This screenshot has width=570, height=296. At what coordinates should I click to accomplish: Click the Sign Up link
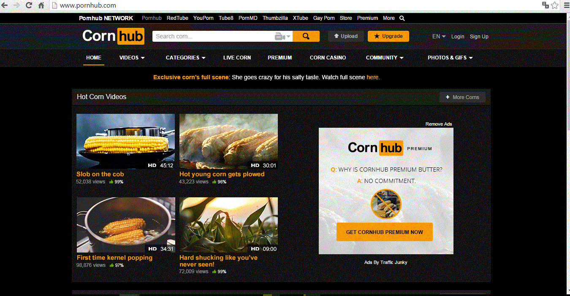pyautogui.click(x=479, y=37)
